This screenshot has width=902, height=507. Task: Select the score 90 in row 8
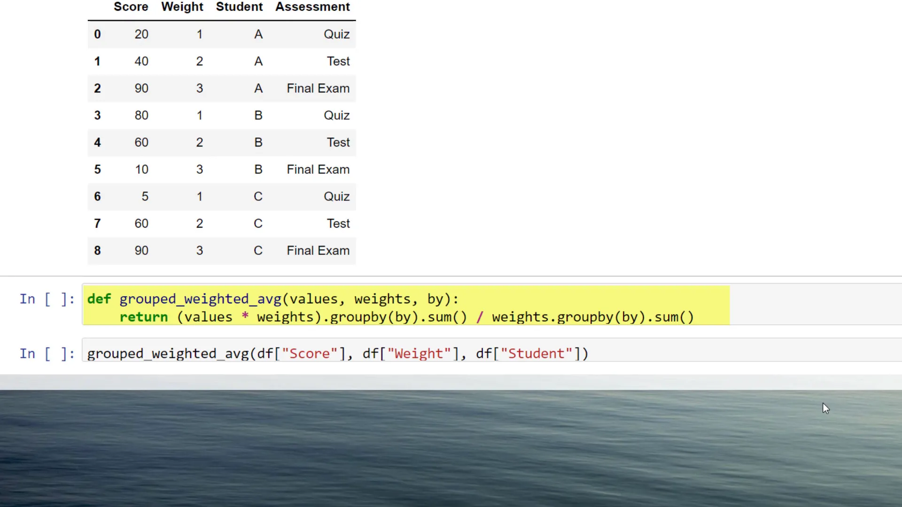click(141, 250)
